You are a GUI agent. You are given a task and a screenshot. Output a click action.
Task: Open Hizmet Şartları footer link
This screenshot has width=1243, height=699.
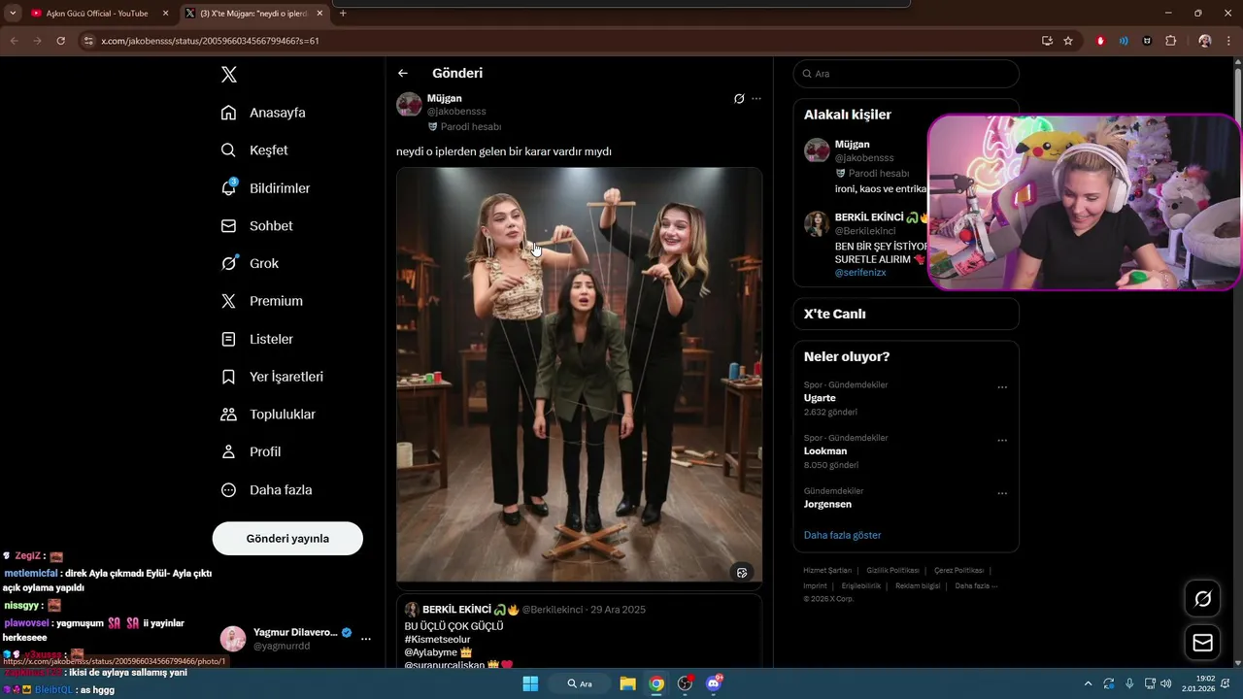click(x=827, y=570)
